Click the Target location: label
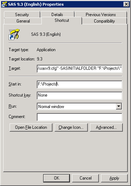Screen dimensions: 131x186 [x=22, y=59]
